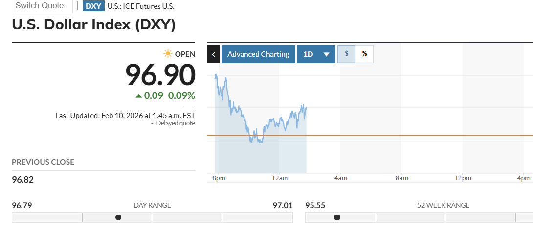Click the green up-arrow change indicator

pos(139,96)
